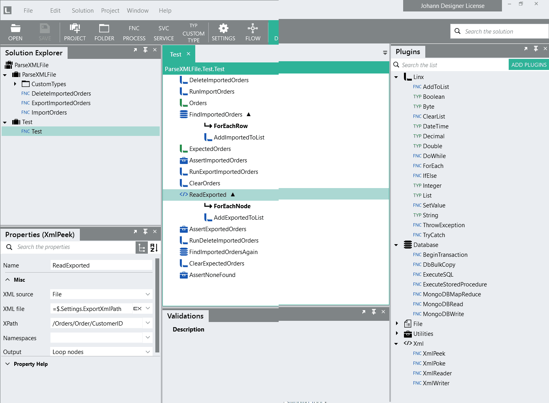Pin the Properties panel

pos(145,232)
